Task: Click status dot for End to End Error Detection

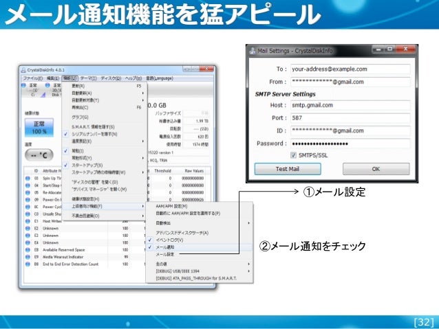Action: (x=28, y=264)
